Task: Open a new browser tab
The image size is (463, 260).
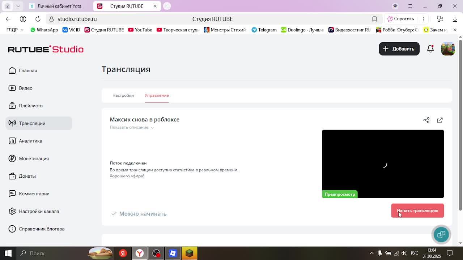Action: click(167, 6)
